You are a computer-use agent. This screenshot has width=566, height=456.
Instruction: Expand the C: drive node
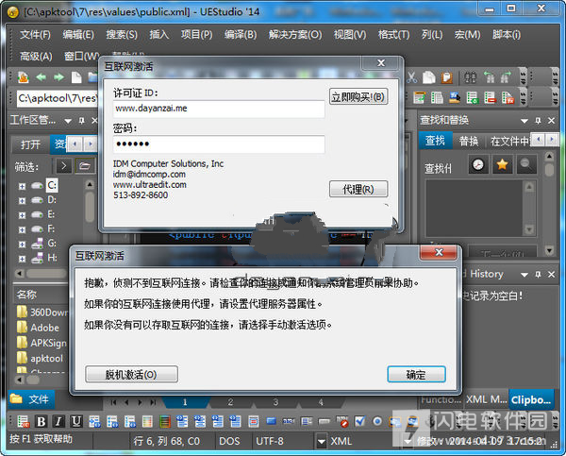pyautogui.click(x=23, y=186)
